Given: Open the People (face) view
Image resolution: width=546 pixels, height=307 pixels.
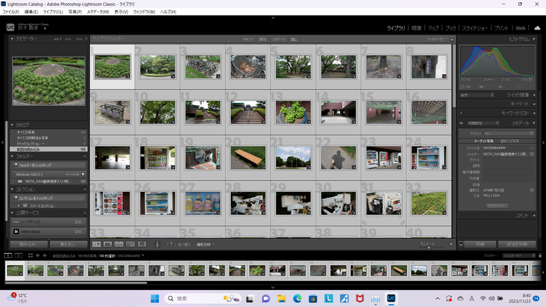Looking at the screenshot, I should click(142, 244).
